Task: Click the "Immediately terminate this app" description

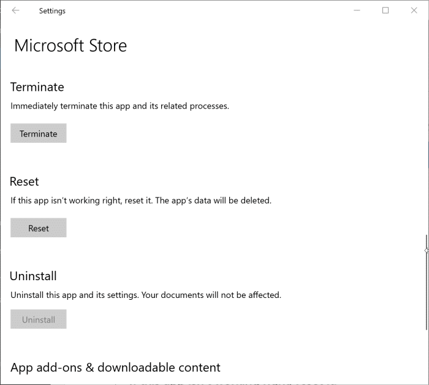Action: pos(120,106)
